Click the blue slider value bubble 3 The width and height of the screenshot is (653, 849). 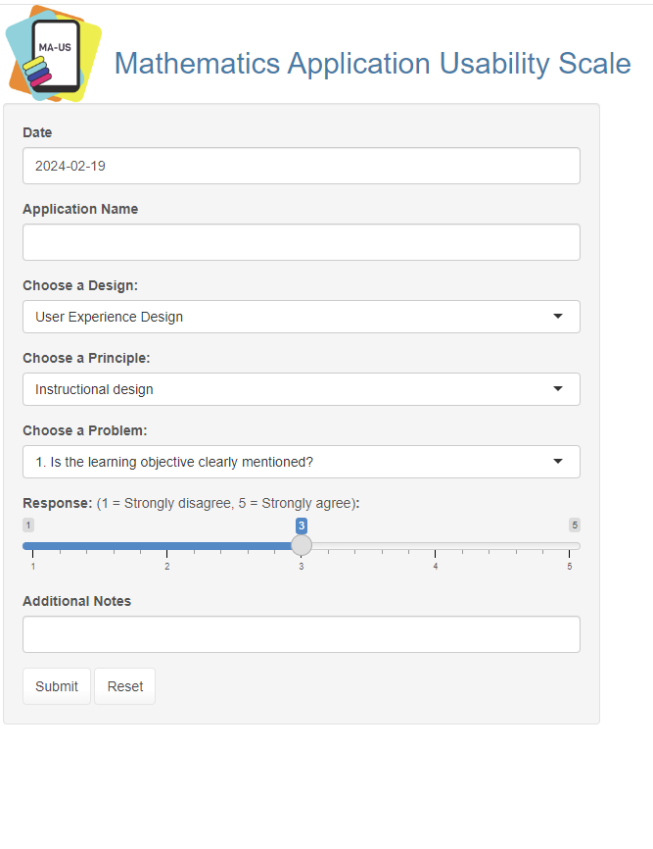[x=302, y=525]
